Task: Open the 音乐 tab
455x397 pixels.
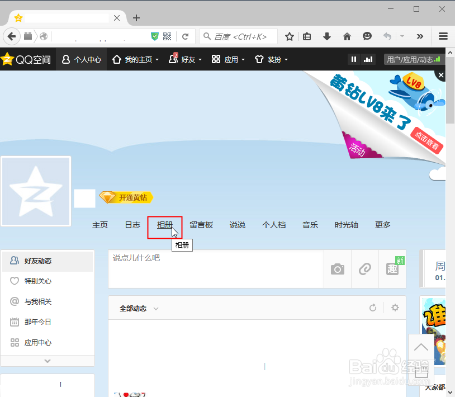Action: coord(310,225)
